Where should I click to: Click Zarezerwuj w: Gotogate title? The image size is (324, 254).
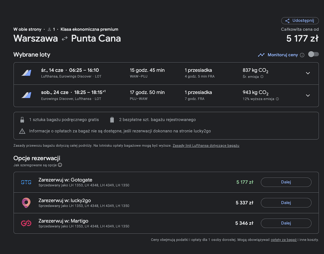pyautogui.click(x=65, y=180)
